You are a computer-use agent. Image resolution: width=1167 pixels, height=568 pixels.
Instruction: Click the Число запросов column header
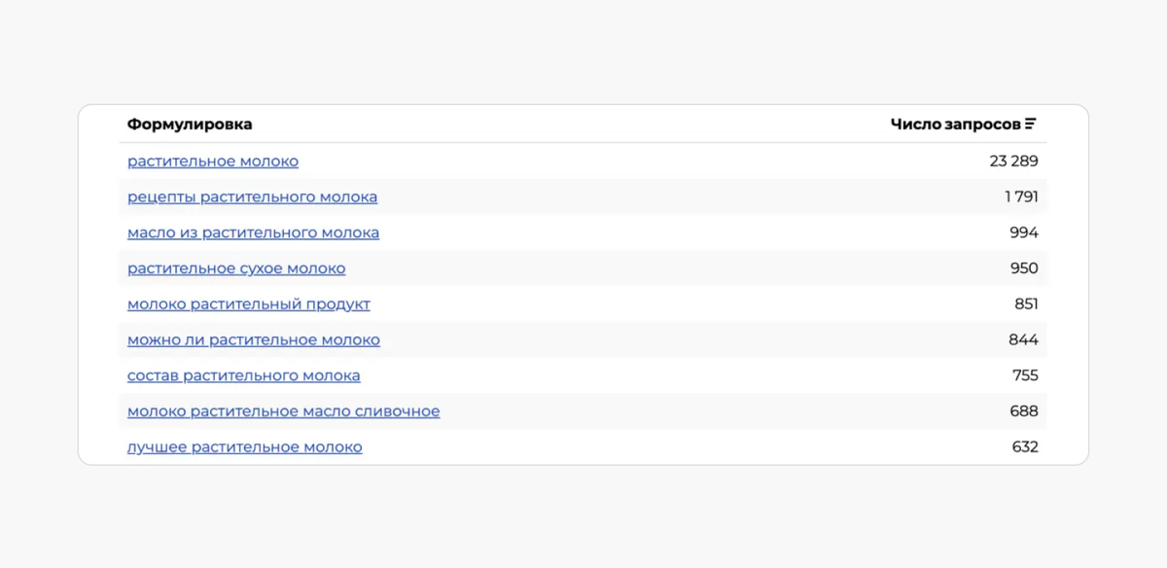coord(956,124)
